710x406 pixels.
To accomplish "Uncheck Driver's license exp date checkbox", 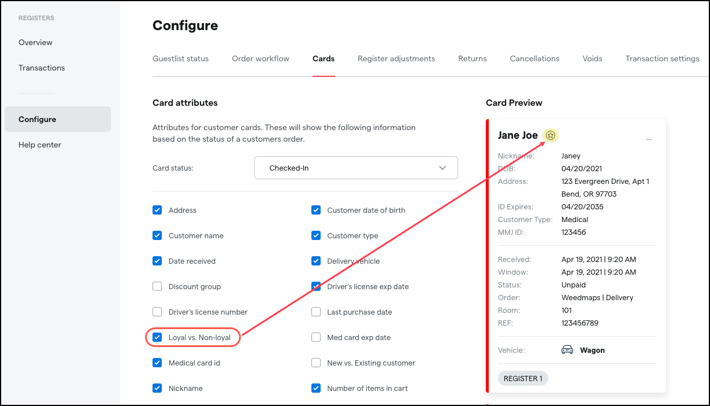I will [316, 286].
